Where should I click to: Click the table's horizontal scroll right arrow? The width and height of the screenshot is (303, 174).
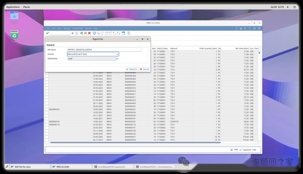tap(258, 143)
